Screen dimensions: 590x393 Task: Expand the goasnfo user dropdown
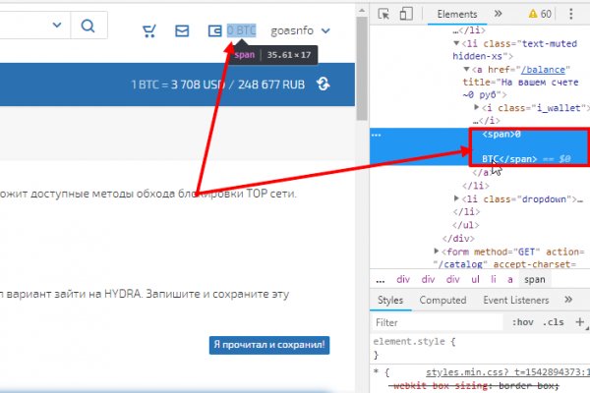pos(325,30)
